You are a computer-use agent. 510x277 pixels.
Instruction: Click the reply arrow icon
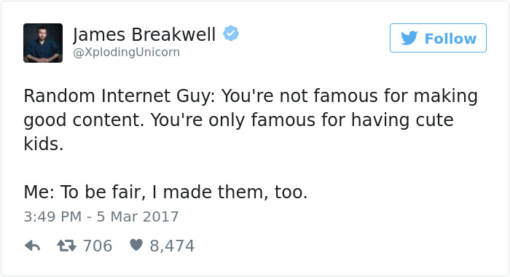click(x=32, y=246)
